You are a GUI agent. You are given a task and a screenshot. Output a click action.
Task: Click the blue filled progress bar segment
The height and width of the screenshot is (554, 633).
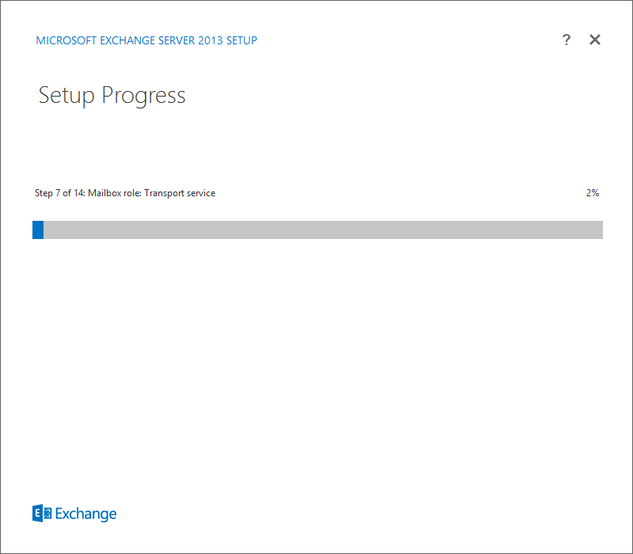point(38,230)
